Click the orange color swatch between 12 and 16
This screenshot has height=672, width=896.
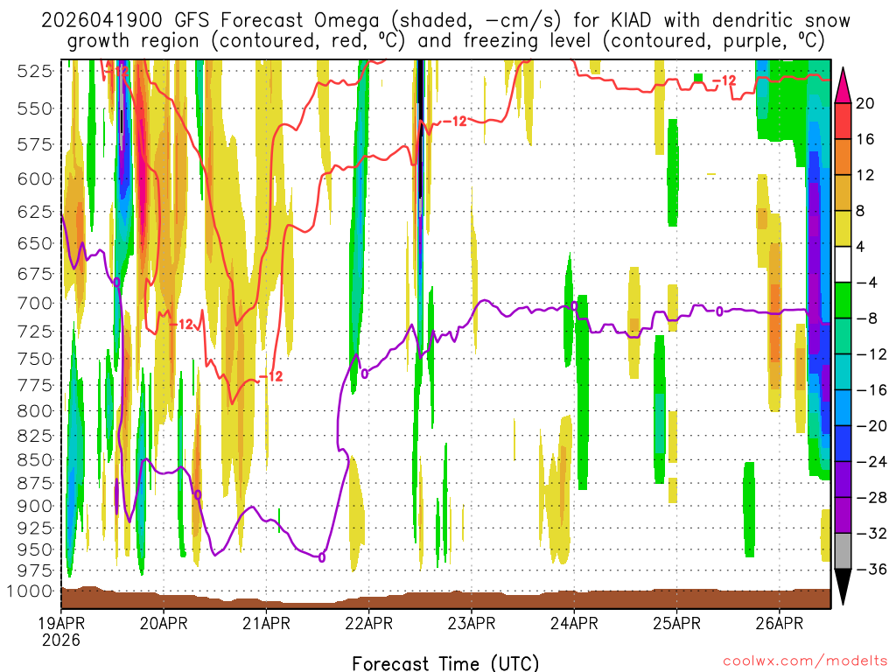click(x=843, y=157)
